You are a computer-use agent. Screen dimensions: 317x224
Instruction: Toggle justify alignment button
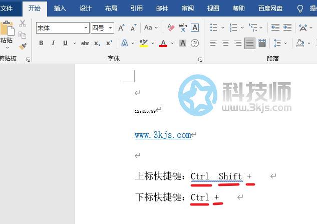pos(250,43)
